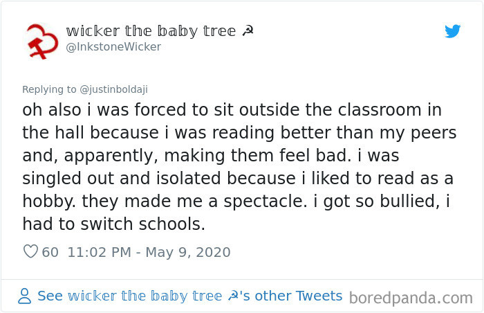The image size is (484, 313).
Task: Click the Twitter bird logo
Action: point(452,31)
